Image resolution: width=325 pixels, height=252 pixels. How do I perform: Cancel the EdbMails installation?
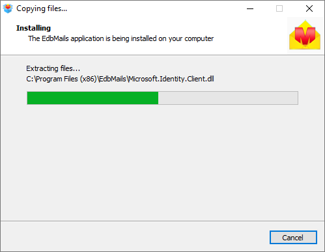tap(293, 238)
